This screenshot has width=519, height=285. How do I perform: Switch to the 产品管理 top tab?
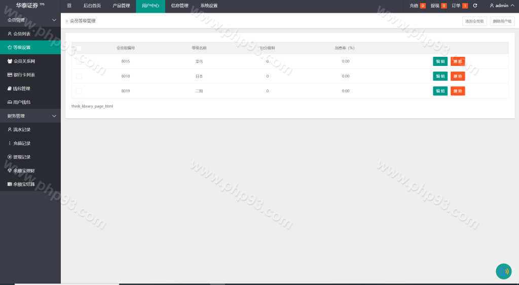click(x=121, y=6)
